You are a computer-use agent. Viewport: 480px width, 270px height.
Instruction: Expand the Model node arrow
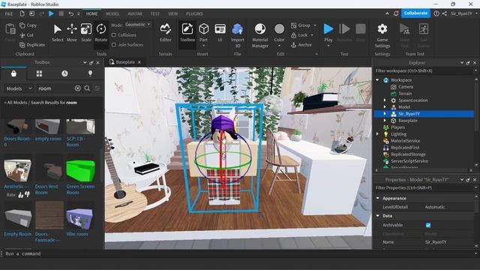pyautogui.click(x=385, y=106)
